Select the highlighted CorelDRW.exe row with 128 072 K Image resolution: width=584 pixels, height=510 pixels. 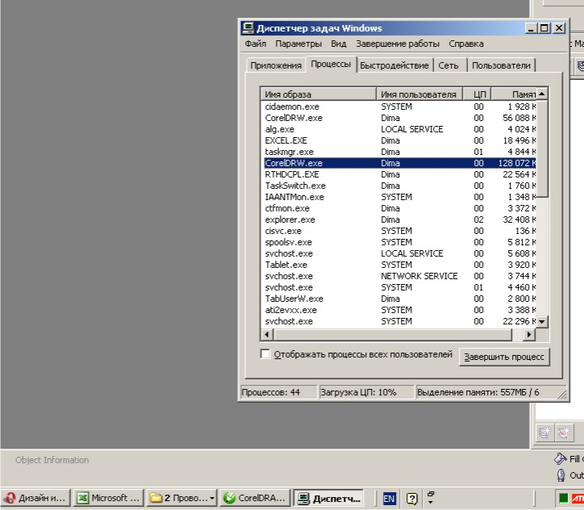tap(398, 163)
